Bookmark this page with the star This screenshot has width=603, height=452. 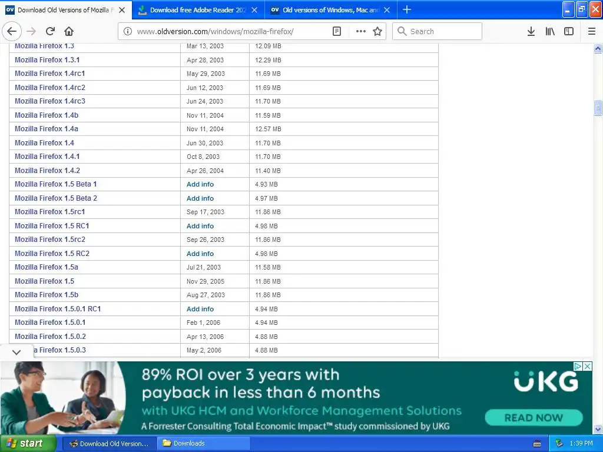377,32
